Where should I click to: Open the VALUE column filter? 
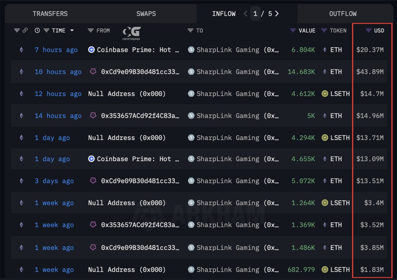coord(293,30)
